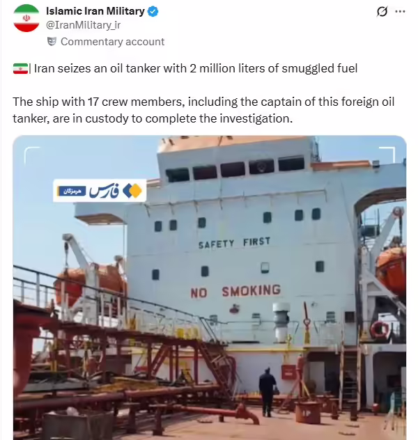Open the Islamic Iran Military profile name
418x440 pixels.
click(x=95, y=11)
